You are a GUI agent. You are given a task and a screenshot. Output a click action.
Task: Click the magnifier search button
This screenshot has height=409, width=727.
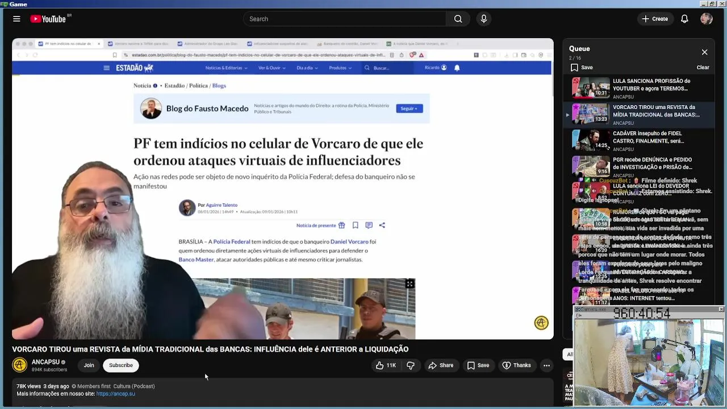click(x=458, y=19)
